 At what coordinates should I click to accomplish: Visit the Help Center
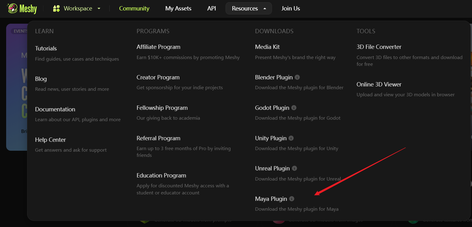pos(50,140)
